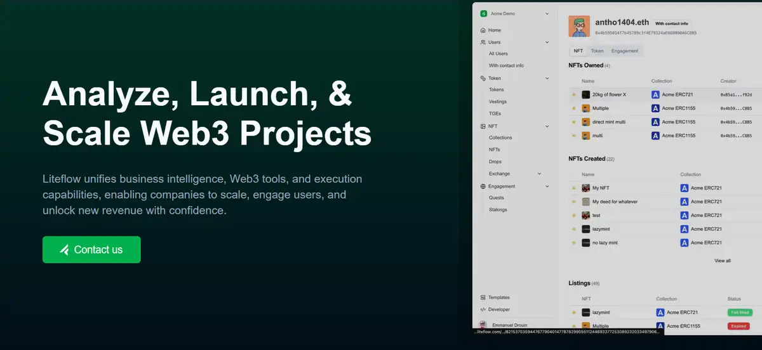Switch to the Engagement tab
762x350 pixels.
coord(624,51)
